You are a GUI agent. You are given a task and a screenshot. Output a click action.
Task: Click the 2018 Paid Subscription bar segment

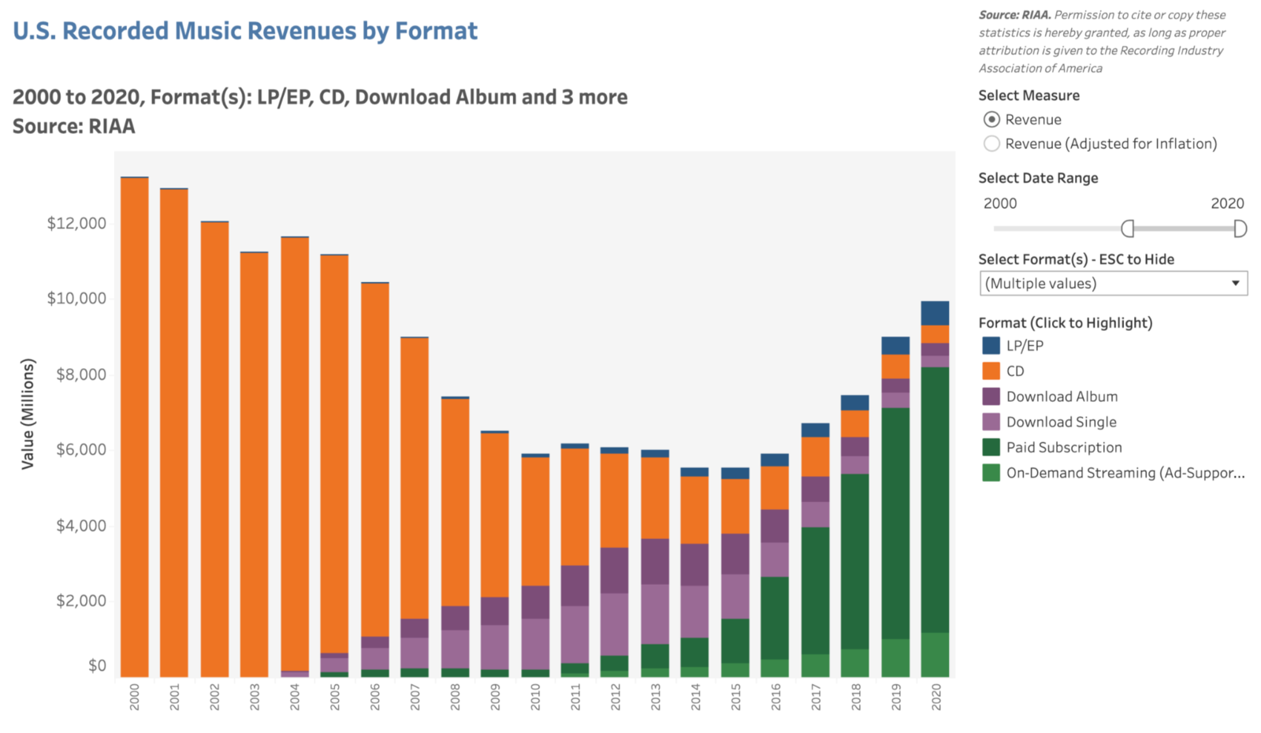coord(855,561)
